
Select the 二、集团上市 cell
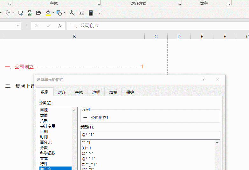click(x=19, y=86)
